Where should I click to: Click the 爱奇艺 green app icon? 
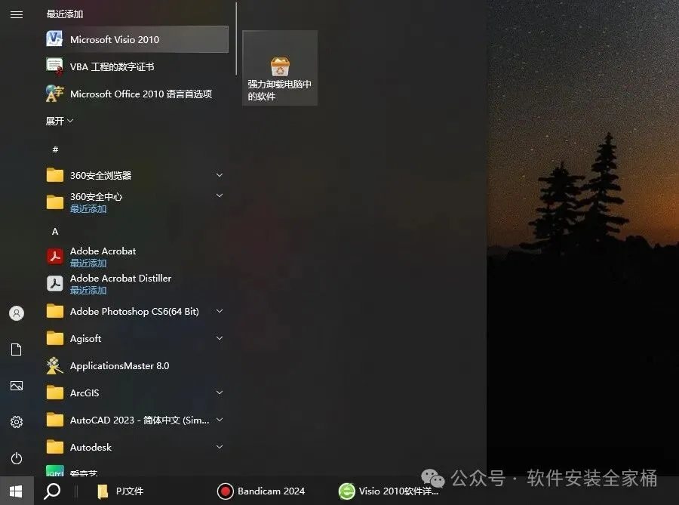tap(55, 471)
